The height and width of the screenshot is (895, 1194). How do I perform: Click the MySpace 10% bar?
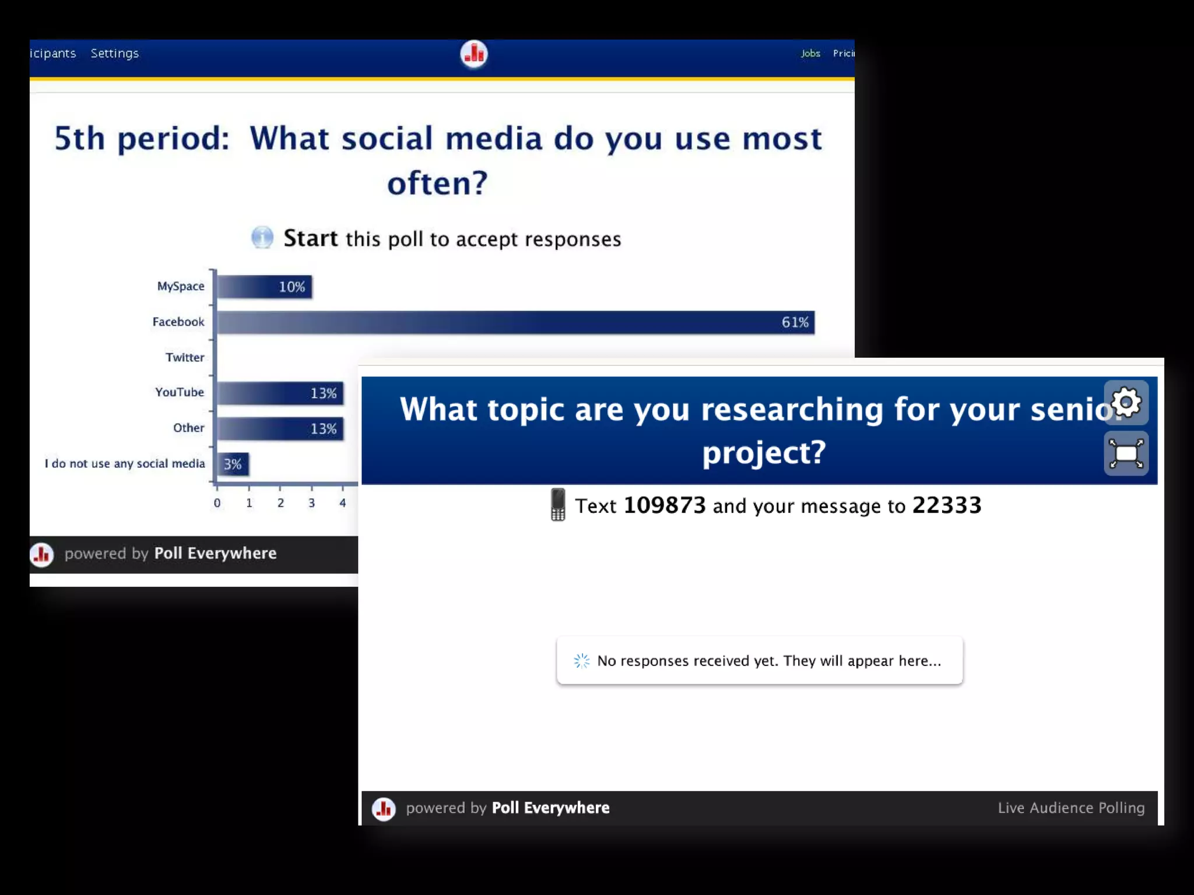click(x=264, y=287)
